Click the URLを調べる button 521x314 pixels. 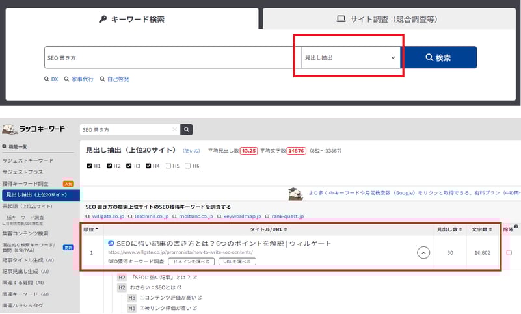(237, 261)
